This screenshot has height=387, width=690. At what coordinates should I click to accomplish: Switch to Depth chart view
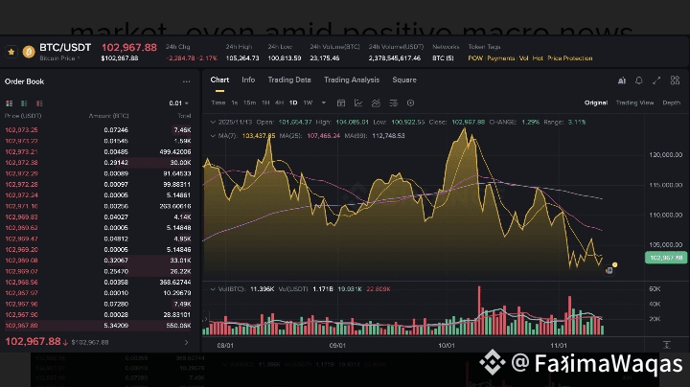(671, 102)
